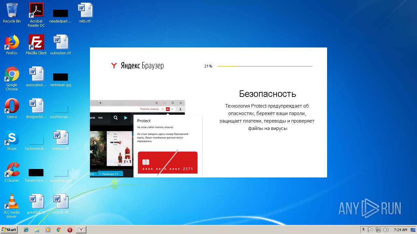Open Windows Media Player from taskbar
Image resolution: width=417 pixels, height=234 pixels.
point(48,230)
